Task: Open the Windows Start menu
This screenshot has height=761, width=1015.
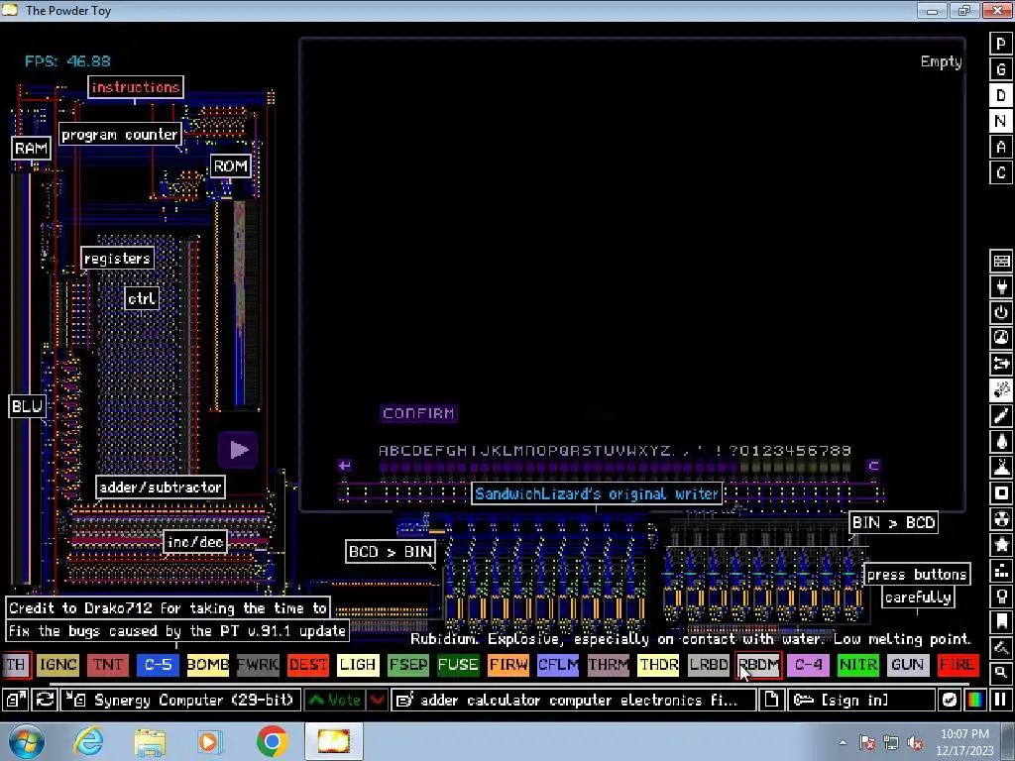Action: tap(26, 741)
